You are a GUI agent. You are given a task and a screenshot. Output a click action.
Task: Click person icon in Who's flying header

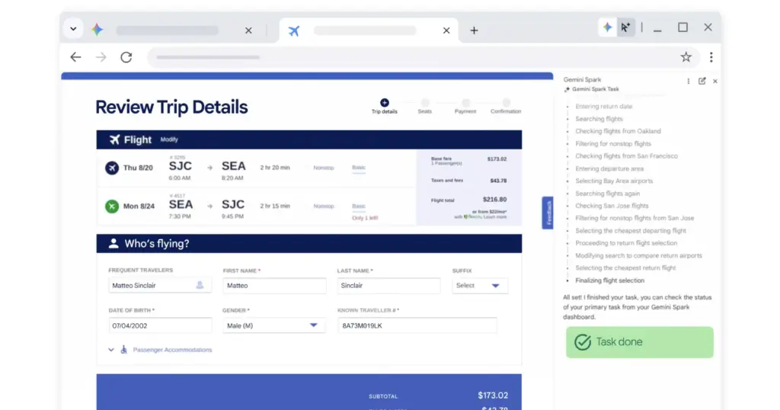click(x=114, y=243)
